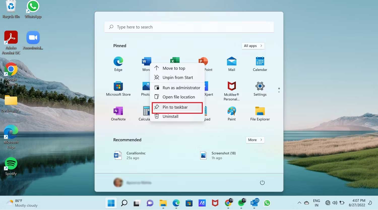Screen dimensions: 378x210
Task: Click Move to top menu entry
Action: tap(177, 68)
